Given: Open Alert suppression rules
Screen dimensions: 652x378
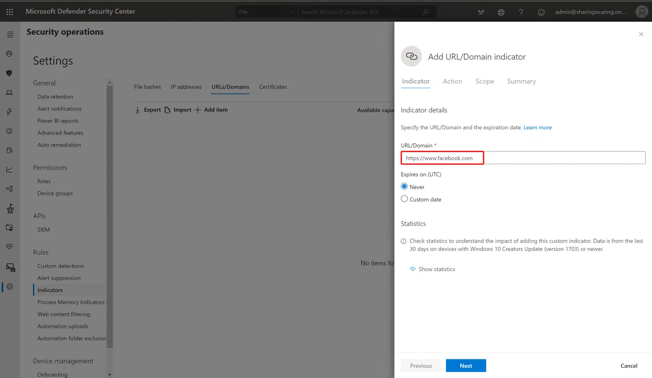Looking at the screenshot, I should (59, 278).
